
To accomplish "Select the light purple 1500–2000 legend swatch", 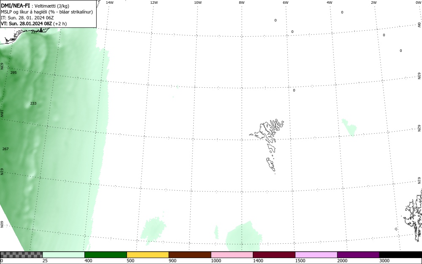I will tap(316, 255).
